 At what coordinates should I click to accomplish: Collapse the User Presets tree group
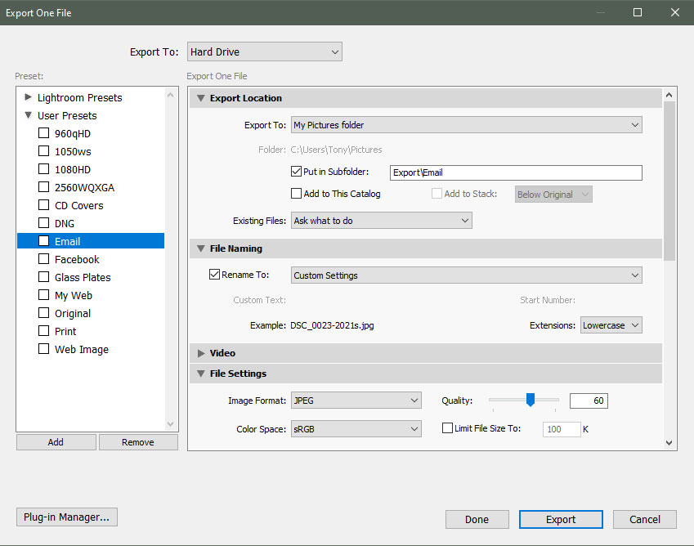[29, 115]
